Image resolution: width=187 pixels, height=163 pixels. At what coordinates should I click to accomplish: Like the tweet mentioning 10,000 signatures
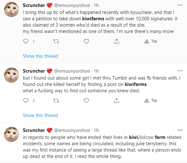tap(86, 41)
